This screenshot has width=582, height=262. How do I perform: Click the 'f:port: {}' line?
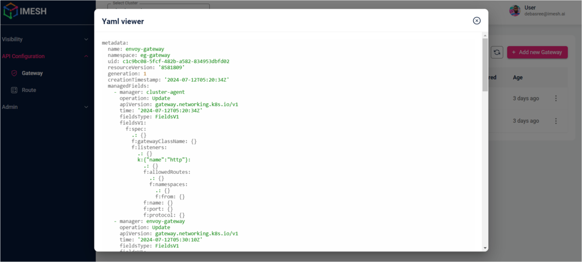click(158, 209)
